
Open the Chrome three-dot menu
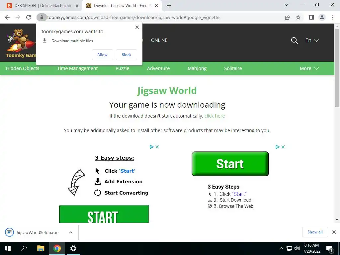tap(333, 17)
